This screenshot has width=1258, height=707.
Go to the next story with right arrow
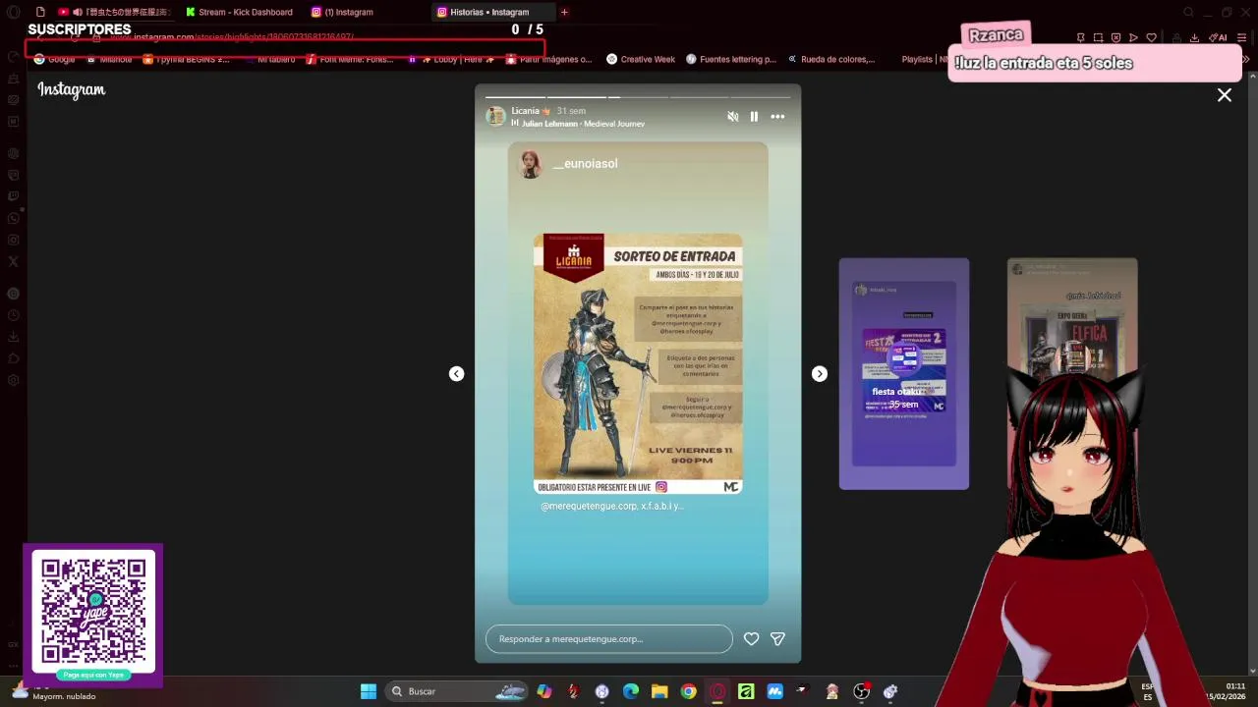[x=820, y=374]
